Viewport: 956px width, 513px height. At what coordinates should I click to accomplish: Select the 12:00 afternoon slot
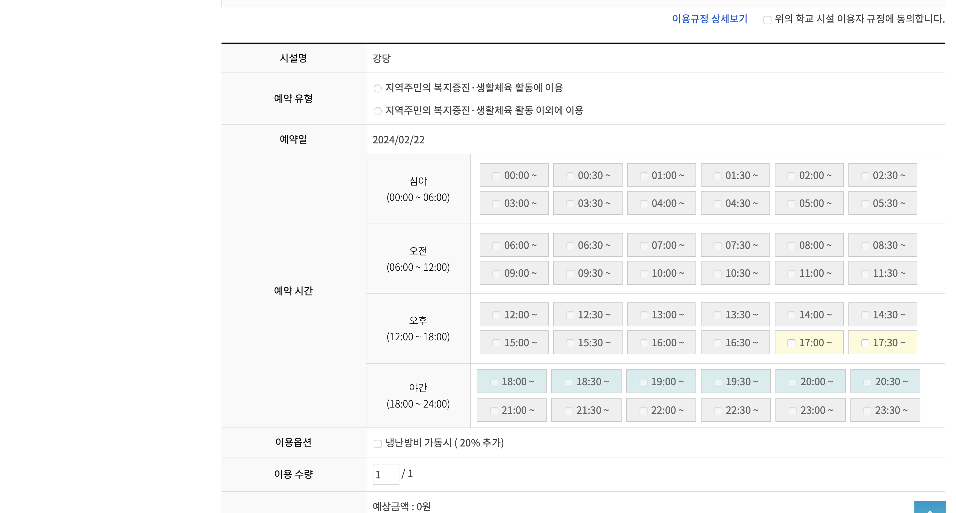point(496,315)
